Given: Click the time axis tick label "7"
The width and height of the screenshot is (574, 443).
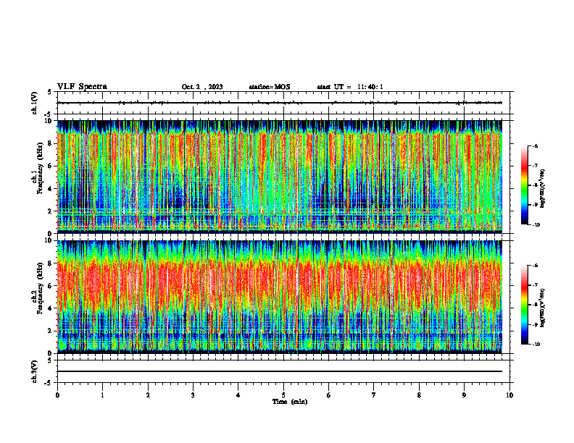Looking at the screenshot, I should 374,395.
